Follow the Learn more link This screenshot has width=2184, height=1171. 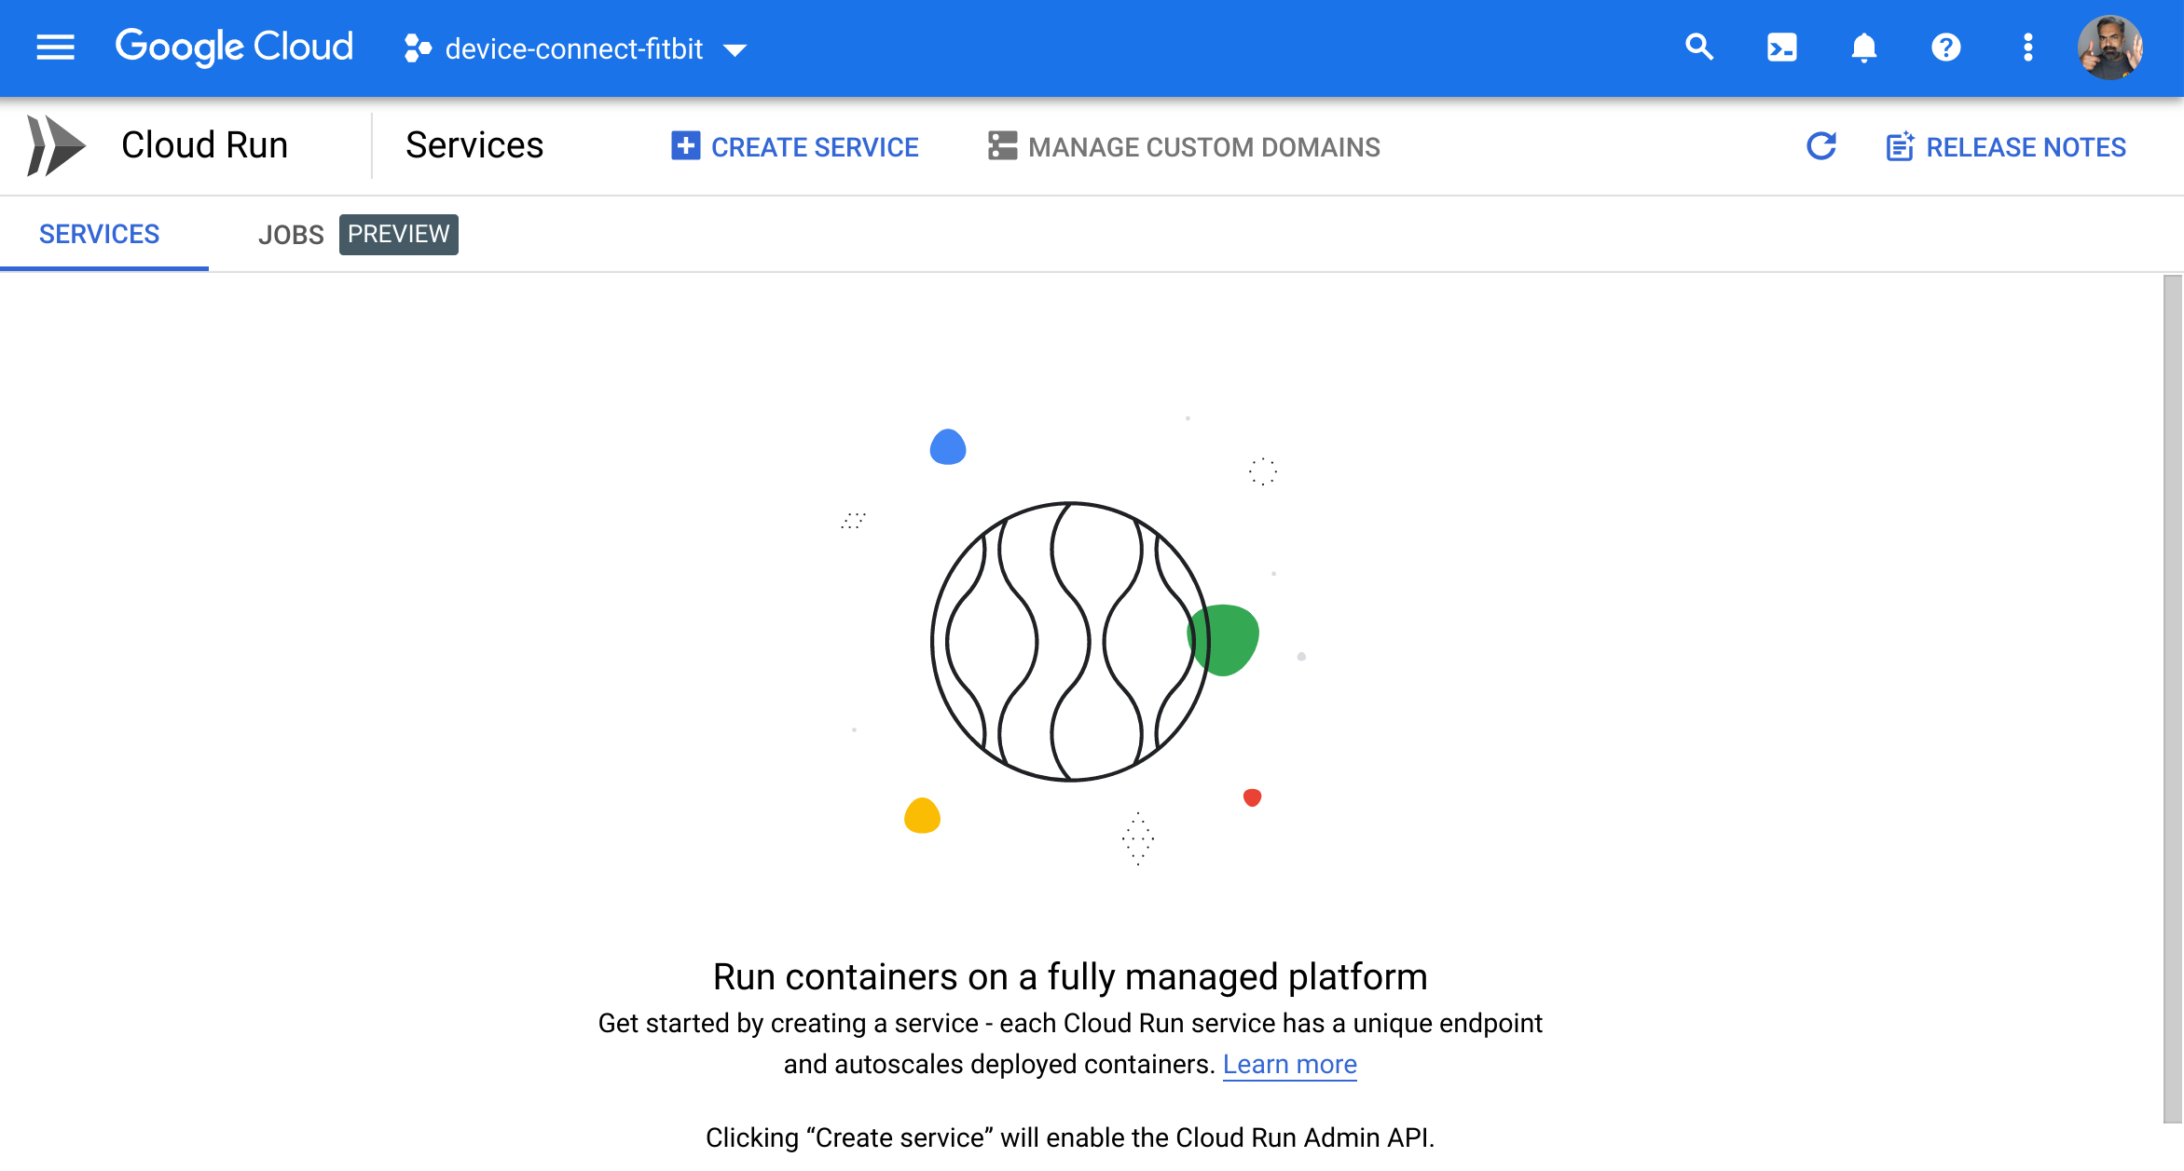pyautogui.click(x=1289, y=1064)
